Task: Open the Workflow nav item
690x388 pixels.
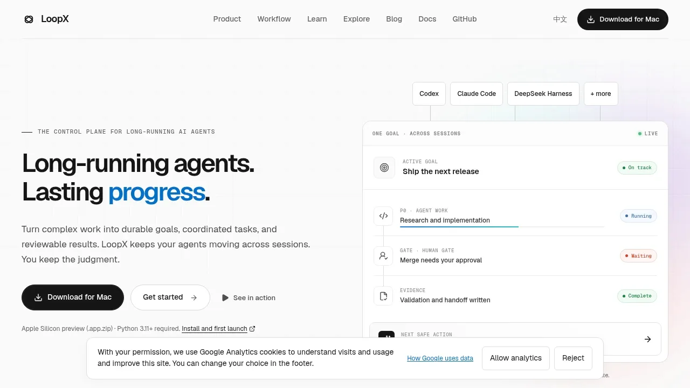Action: (x=274, y=19)
